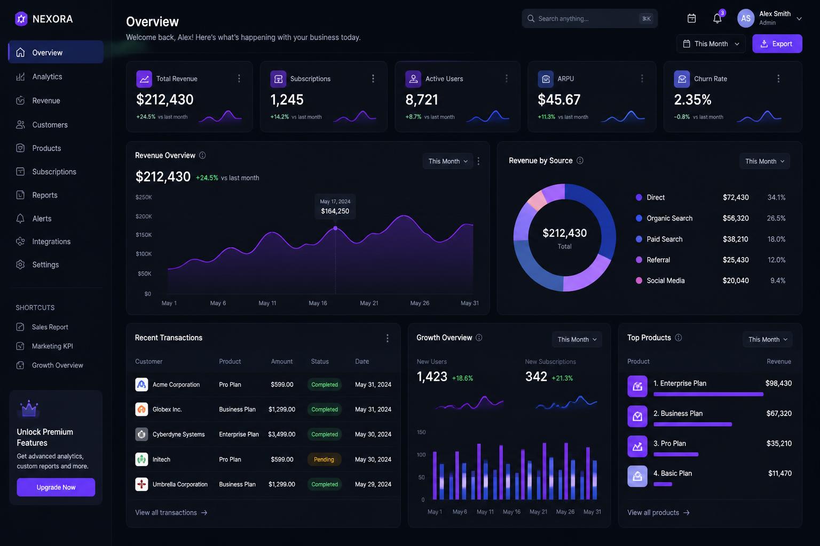Click the Acme Corporation logo
Viewport: 820px width, 546px height.
(x=141, y=384)
